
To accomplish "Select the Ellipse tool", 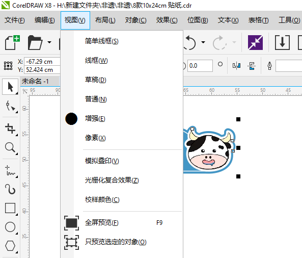I will pos(10,227).
